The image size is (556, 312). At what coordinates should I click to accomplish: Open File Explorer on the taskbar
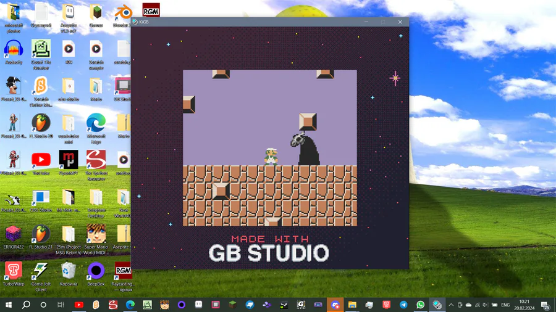tap(352, 305)
